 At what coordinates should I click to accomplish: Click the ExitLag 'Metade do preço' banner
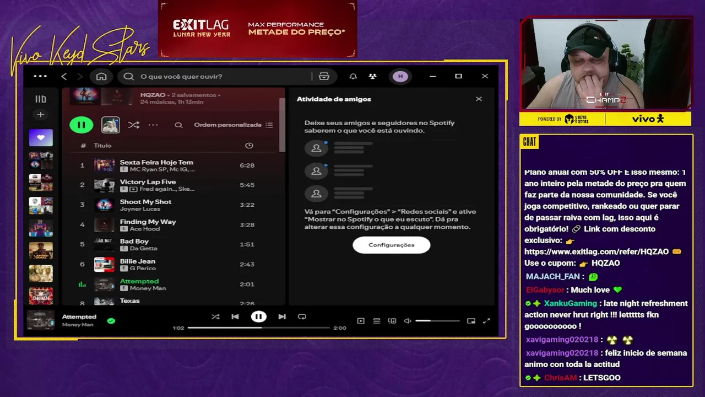[x=258, y=28]
